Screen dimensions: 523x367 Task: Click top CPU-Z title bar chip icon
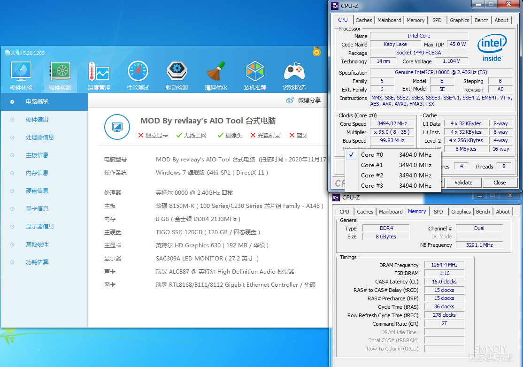tap(335, 6)
